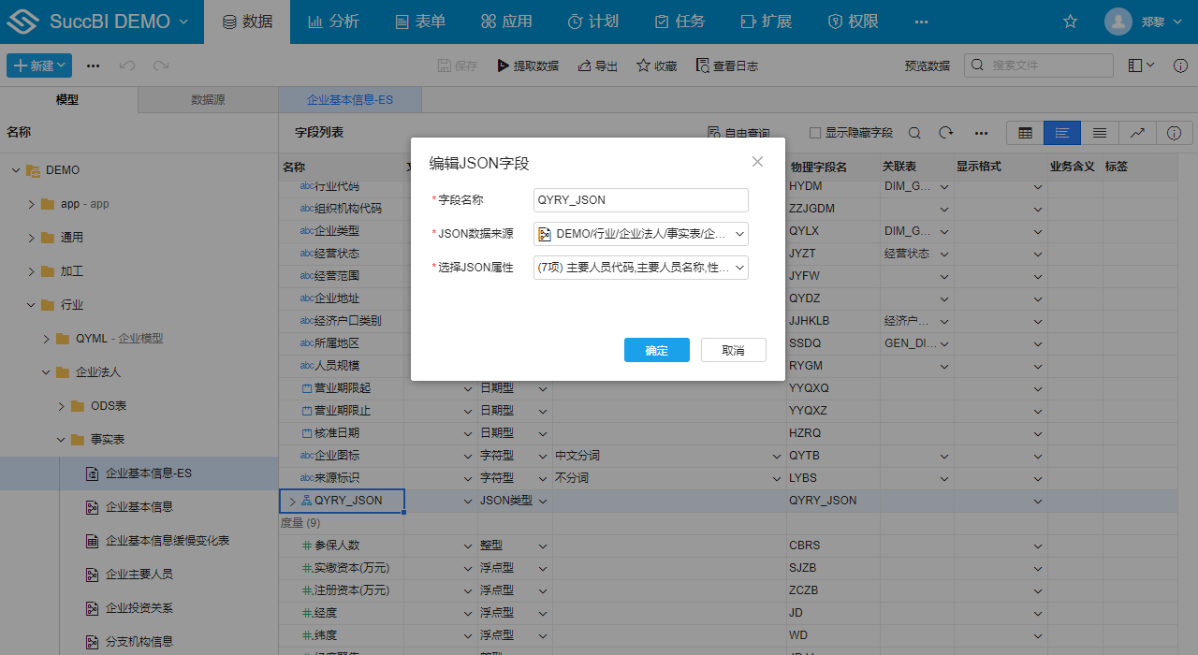Click the line chart view icon

1137,133
